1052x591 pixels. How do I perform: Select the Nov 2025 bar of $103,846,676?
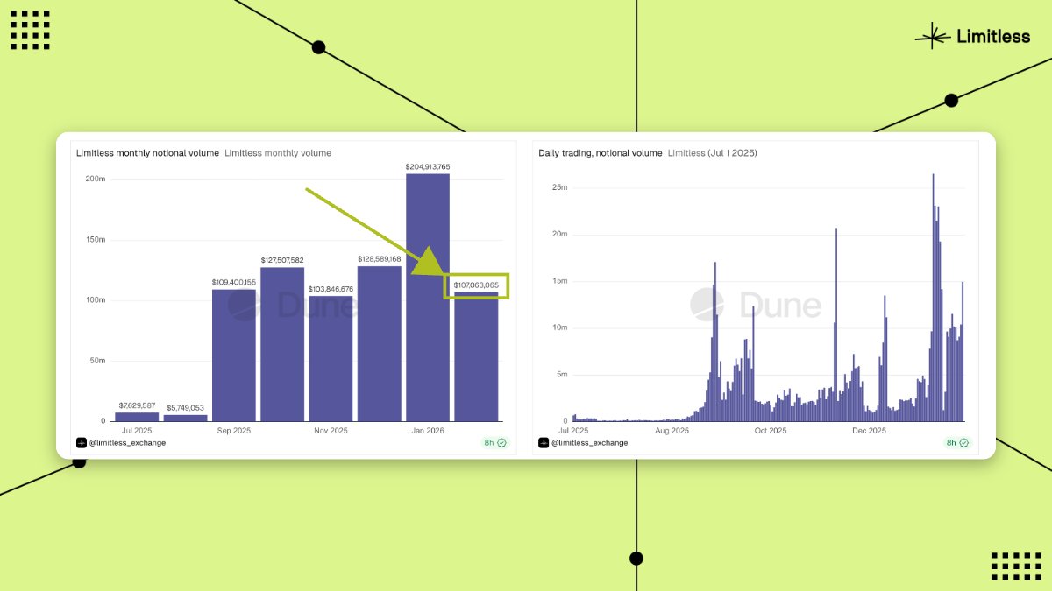pyautogui.click(x=331, y=358)
